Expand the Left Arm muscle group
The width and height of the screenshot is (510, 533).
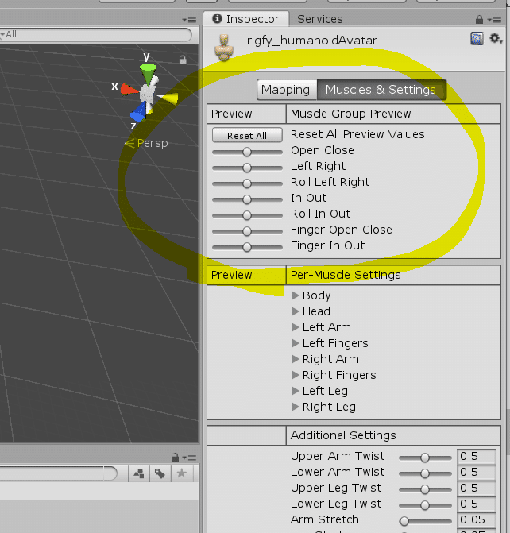coord(296,327)
